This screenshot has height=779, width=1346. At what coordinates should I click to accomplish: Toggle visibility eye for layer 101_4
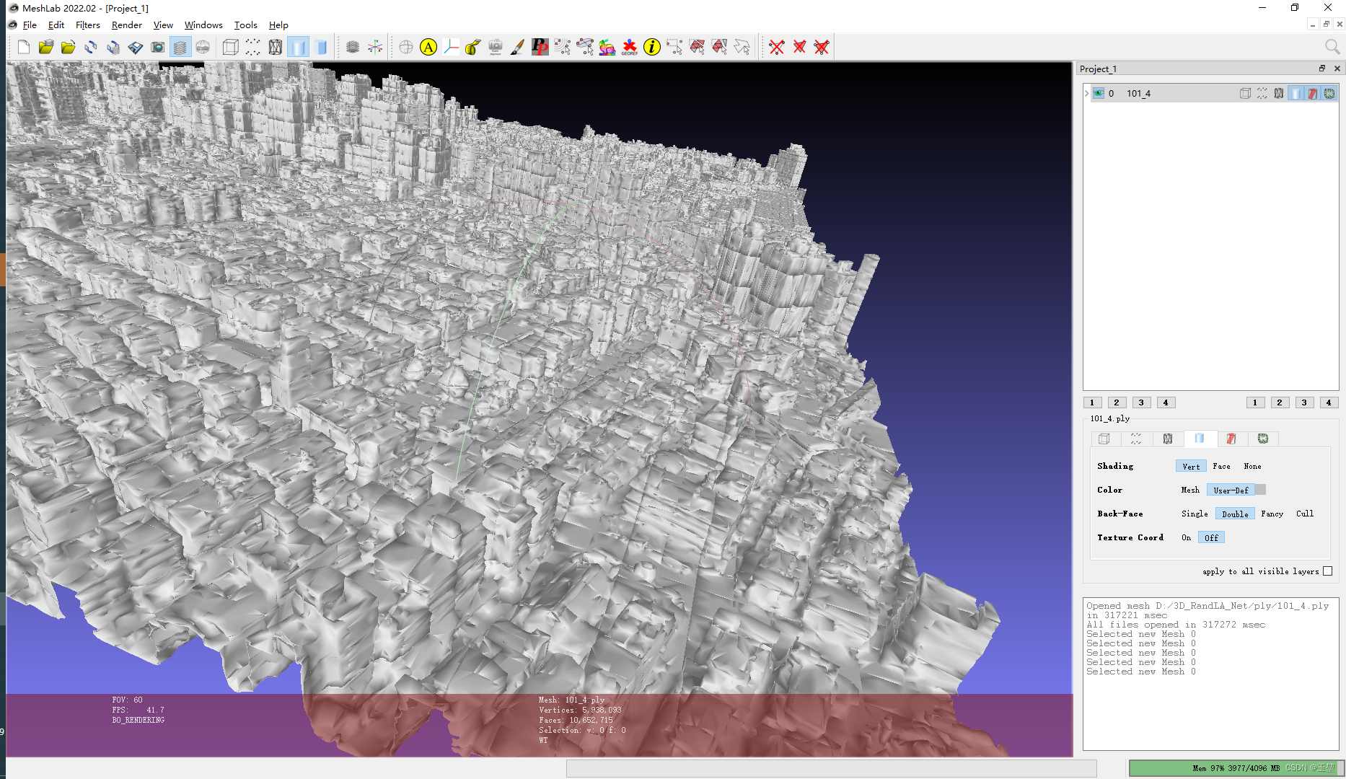click(x=1099, y=93)
